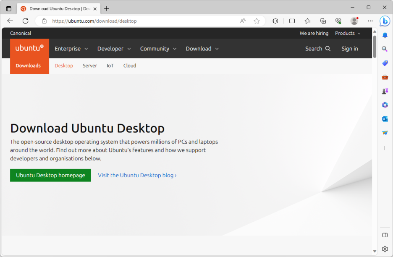The image size is (393, 257).
Task: Click the scrollbar up arrow
Action: (375, 31)
